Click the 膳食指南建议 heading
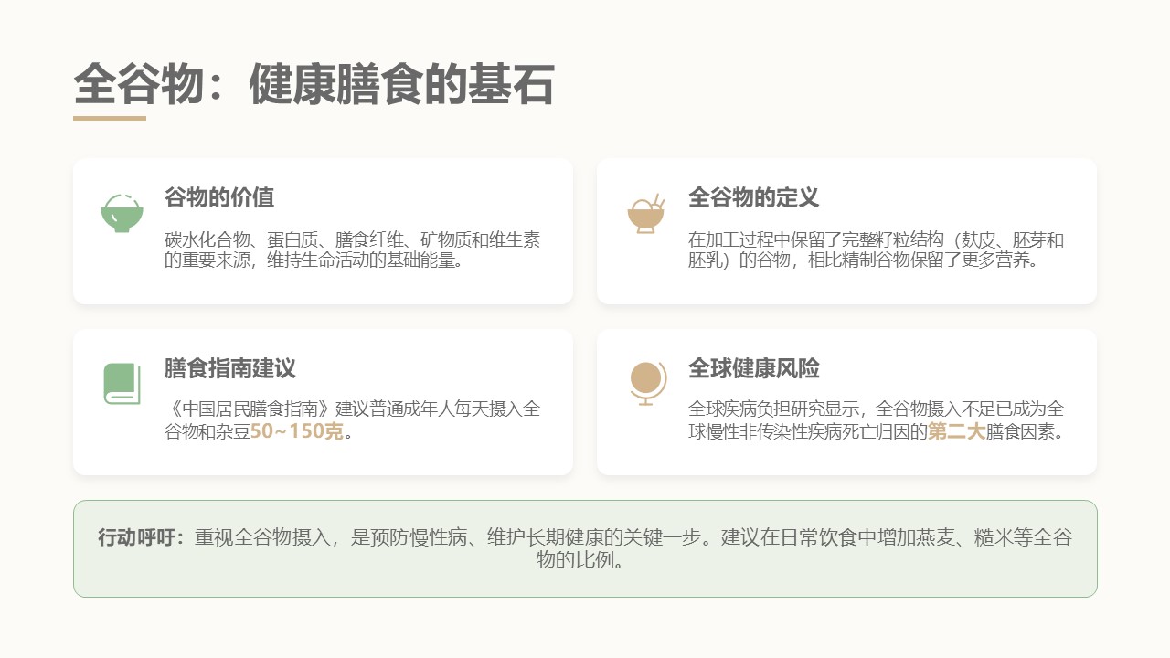This screenshot has width=1170, height=658. (230, 368)
